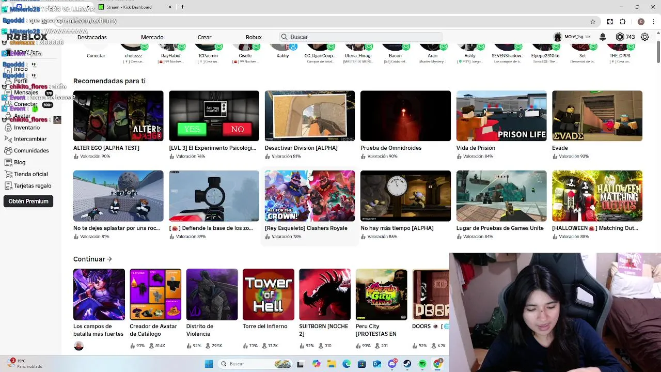Screen dimensions: 661x372
Task: Open the Vida de Prisión game thumbnail
Action: pyautogui.click(x=501, y=116)
